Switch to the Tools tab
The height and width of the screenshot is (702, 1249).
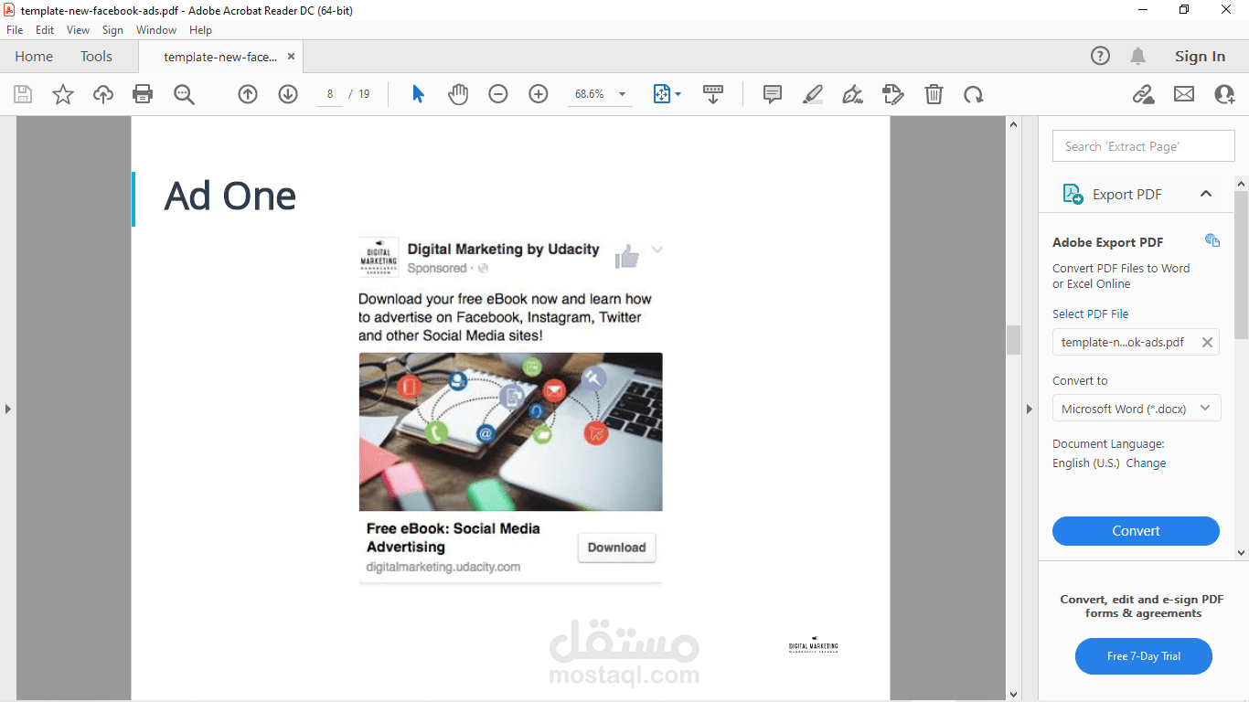(x=96, y=57)
